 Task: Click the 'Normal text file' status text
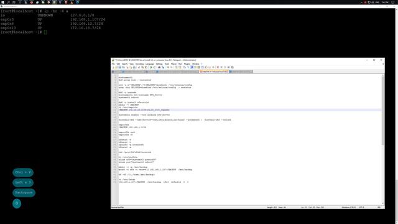click(x=118, y=207)
